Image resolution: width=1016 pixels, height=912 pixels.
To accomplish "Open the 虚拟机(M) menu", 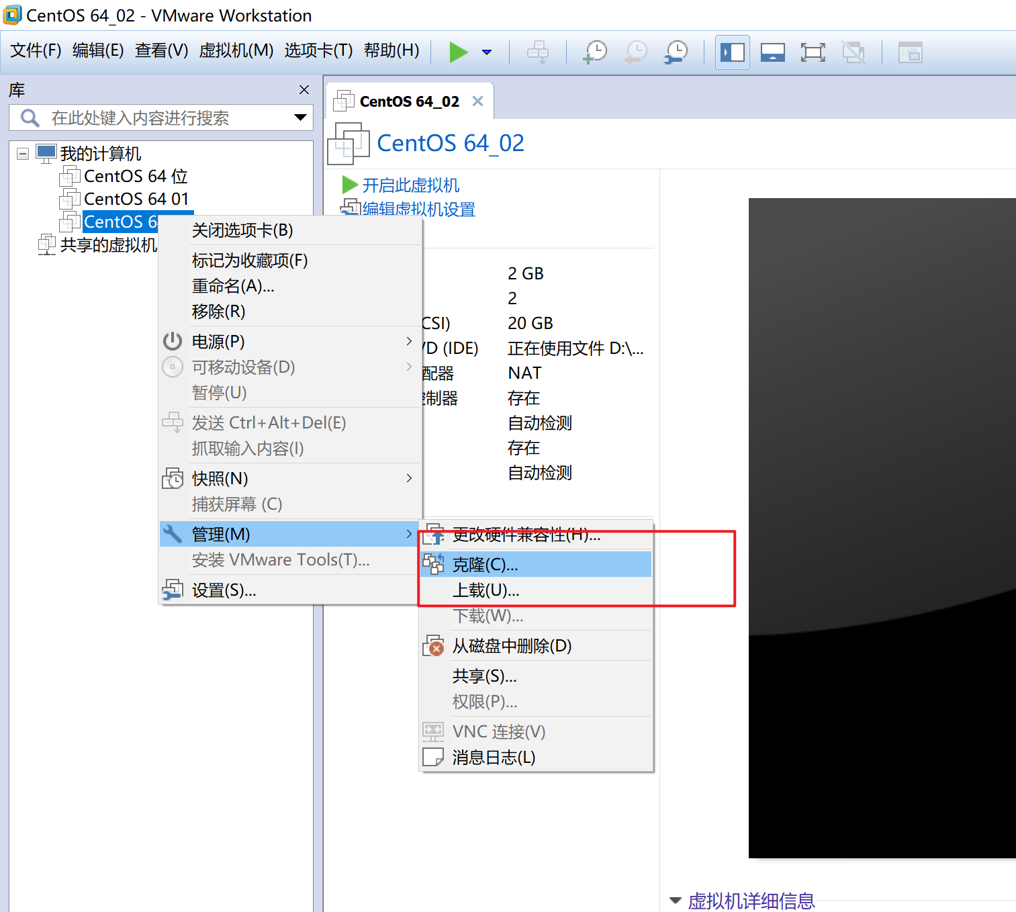I will click(236, 50).
